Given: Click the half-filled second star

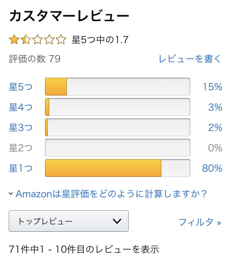Looking at the screenshot, I should point(26,39).
